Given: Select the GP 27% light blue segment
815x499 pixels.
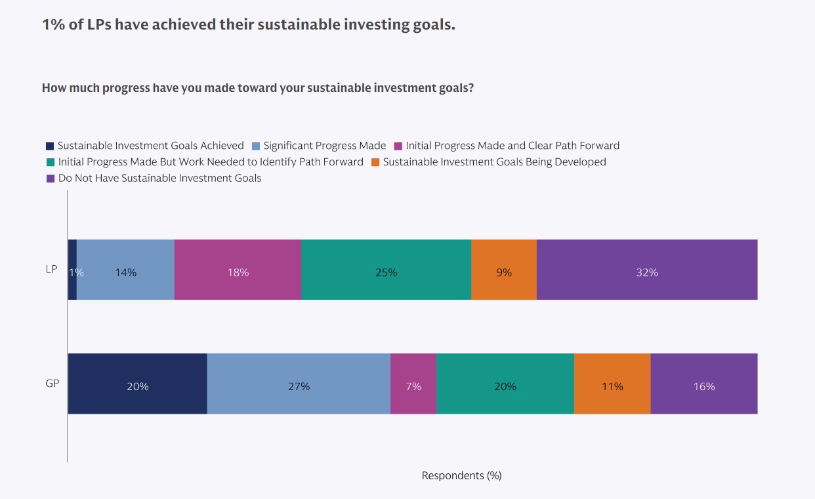Looking at the screenshot, I should click(299, 384).
